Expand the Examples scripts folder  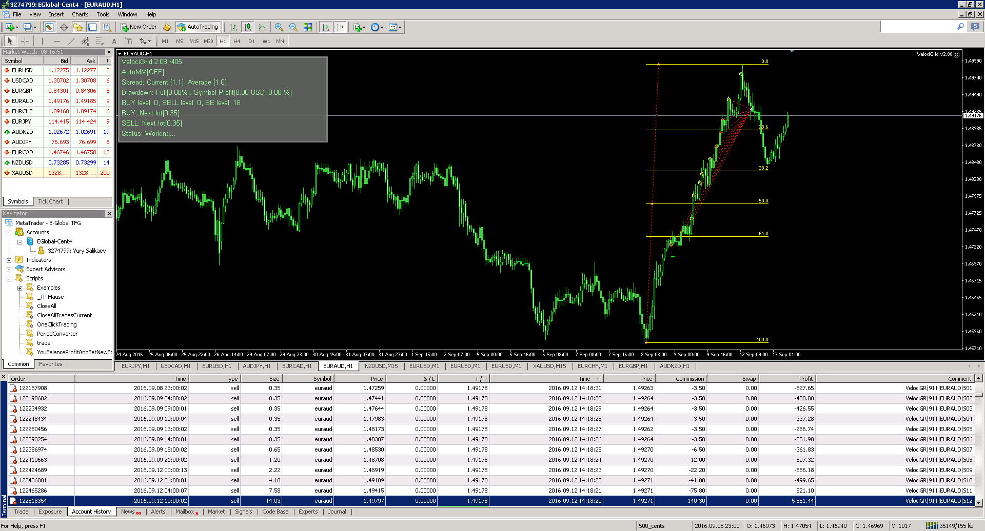(x=19, y=288)
